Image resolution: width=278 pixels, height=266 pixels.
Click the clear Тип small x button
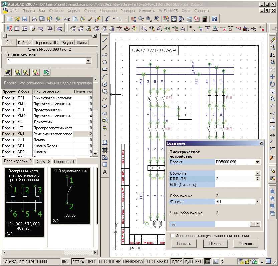click(258, 224)
